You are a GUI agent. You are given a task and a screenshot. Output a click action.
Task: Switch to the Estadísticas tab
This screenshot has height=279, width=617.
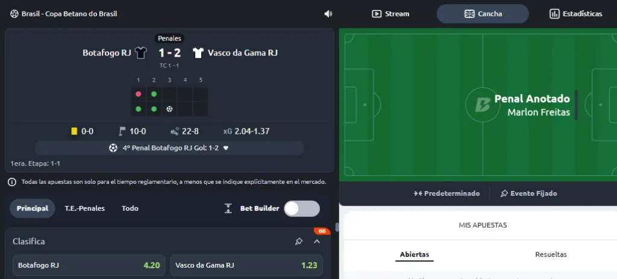point(575,14)
